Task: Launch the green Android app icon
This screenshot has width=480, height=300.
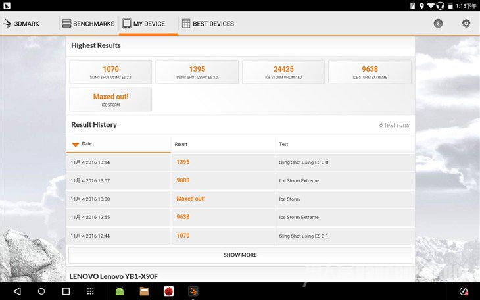Action: pos(120,291)
